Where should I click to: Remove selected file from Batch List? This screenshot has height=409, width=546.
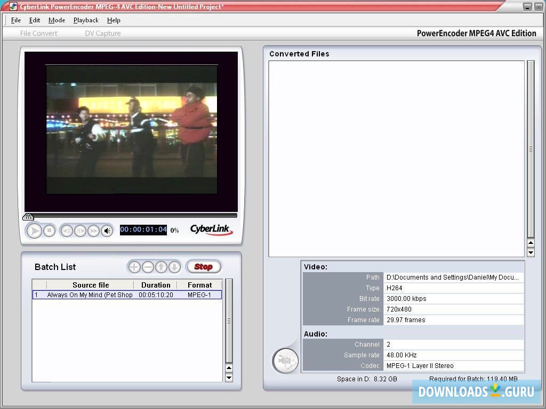point(149,267)
